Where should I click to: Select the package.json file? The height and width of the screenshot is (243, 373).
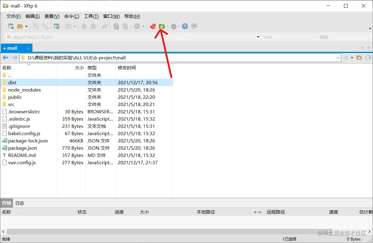86,148
